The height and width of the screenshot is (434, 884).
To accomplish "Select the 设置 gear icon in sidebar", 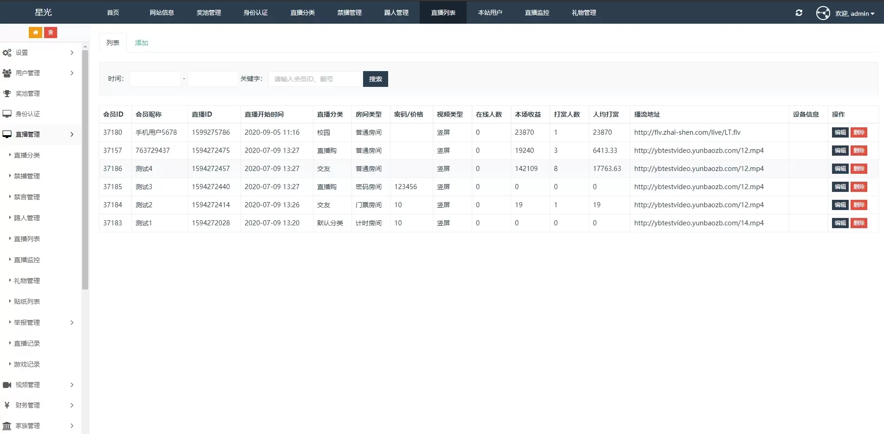I will click(6, 53).
